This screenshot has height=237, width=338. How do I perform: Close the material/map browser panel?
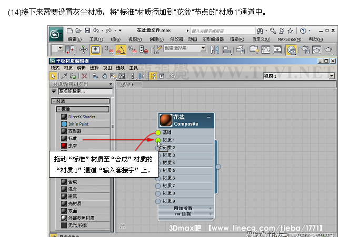(x=111, y=84)
